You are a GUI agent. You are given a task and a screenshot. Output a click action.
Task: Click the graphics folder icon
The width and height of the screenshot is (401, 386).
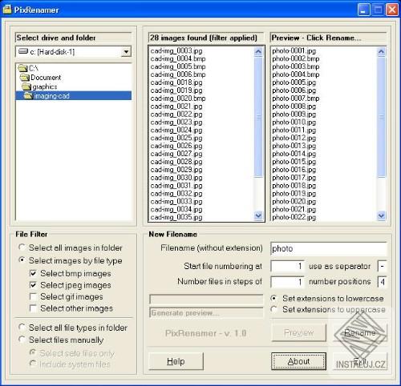[x=26, y=86]
